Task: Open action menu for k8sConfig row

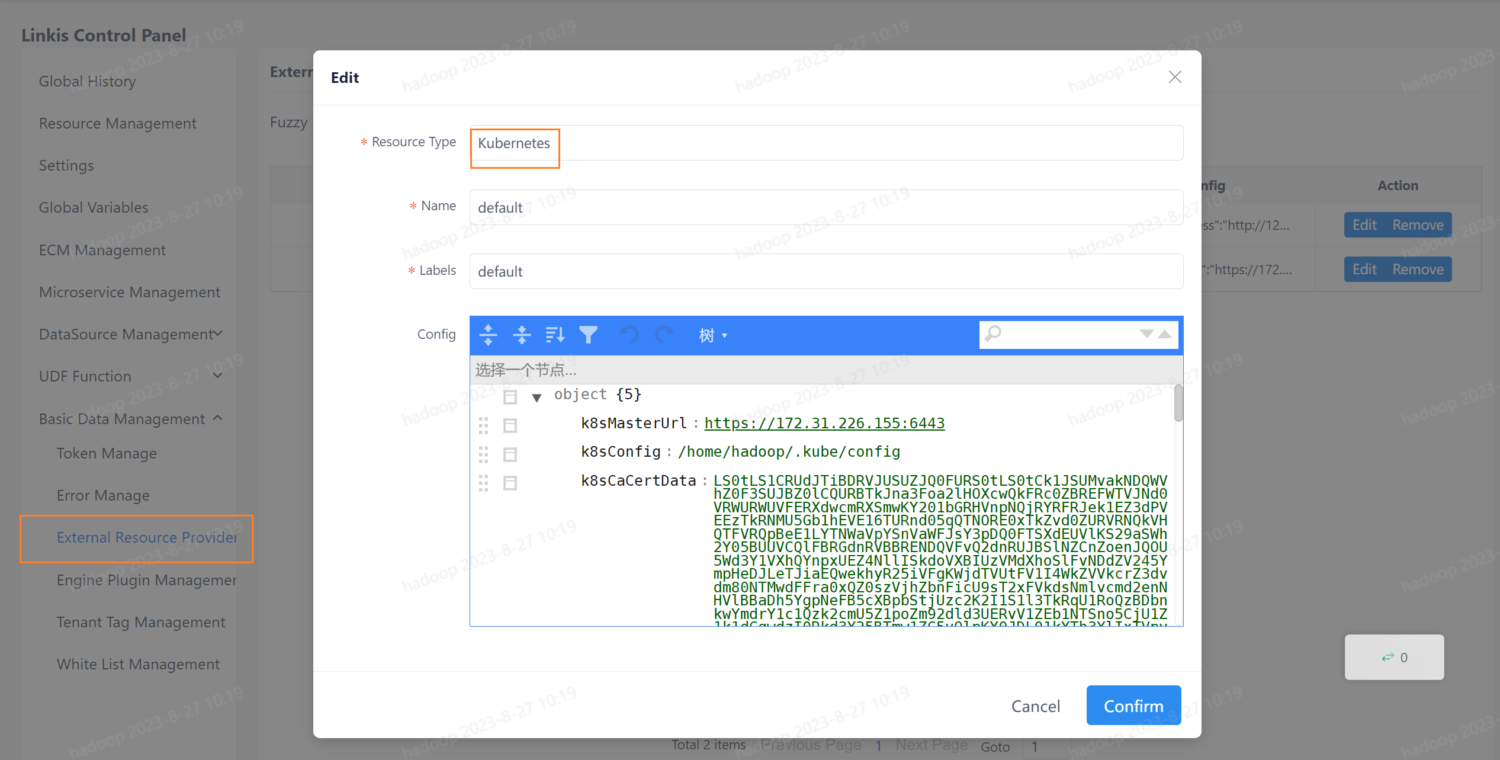Action: (x=510, y=454)
